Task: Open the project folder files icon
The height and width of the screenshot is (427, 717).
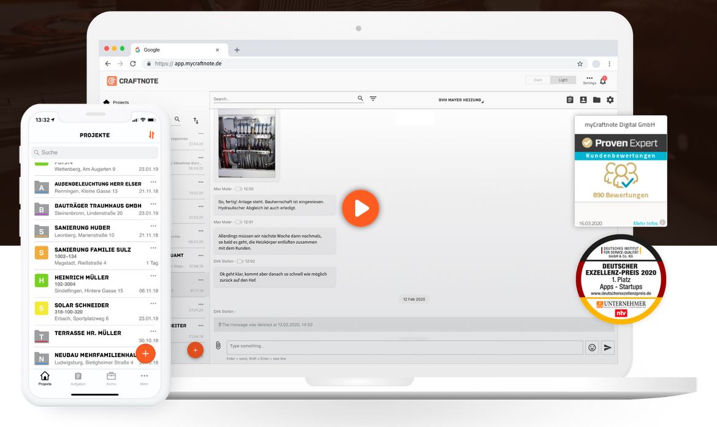Action: pos(596,100)
